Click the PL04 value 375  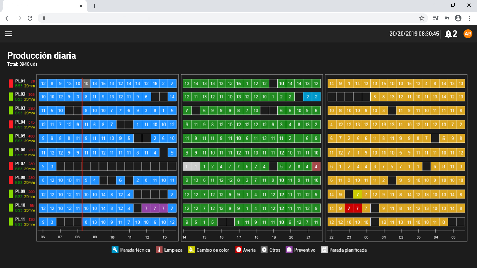pyautogui.click(x=32, y=122)
